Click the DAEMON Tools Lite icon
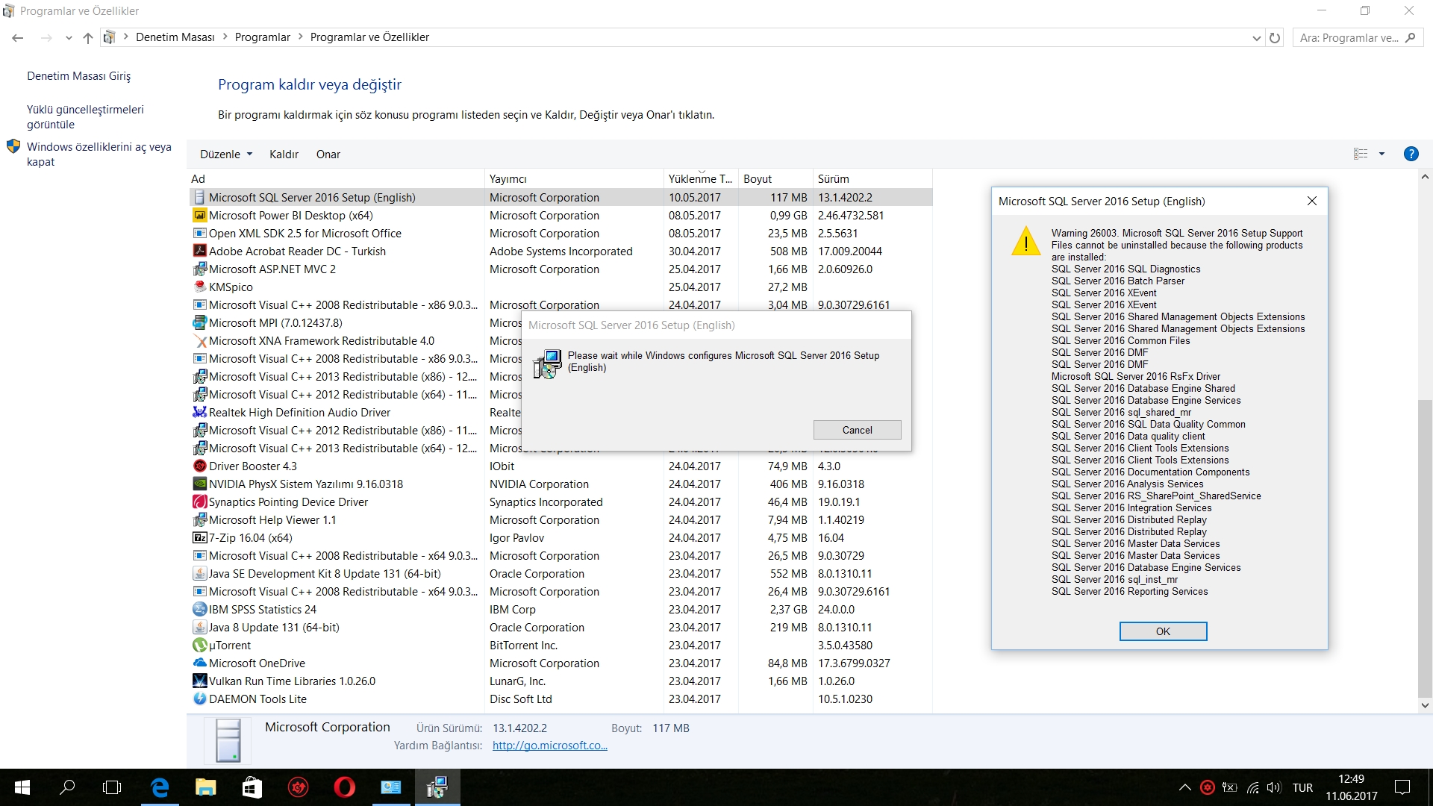The width and height of the screenshot is (1433, 806). (199, 699)
